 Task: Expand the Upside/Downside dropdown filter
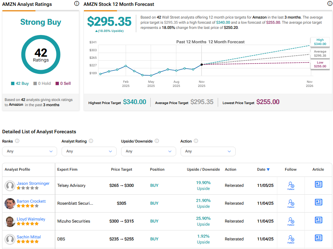click(148, 151)
